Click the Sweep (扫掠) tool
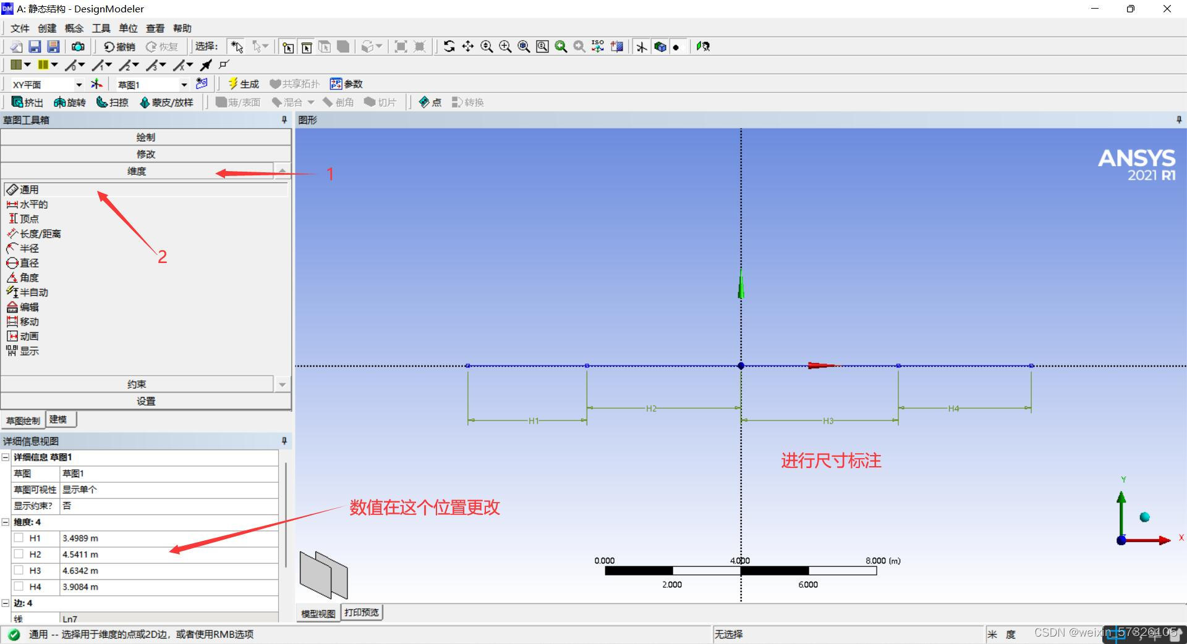Viewport: 1187px width, 644px height. click(113, 102)
